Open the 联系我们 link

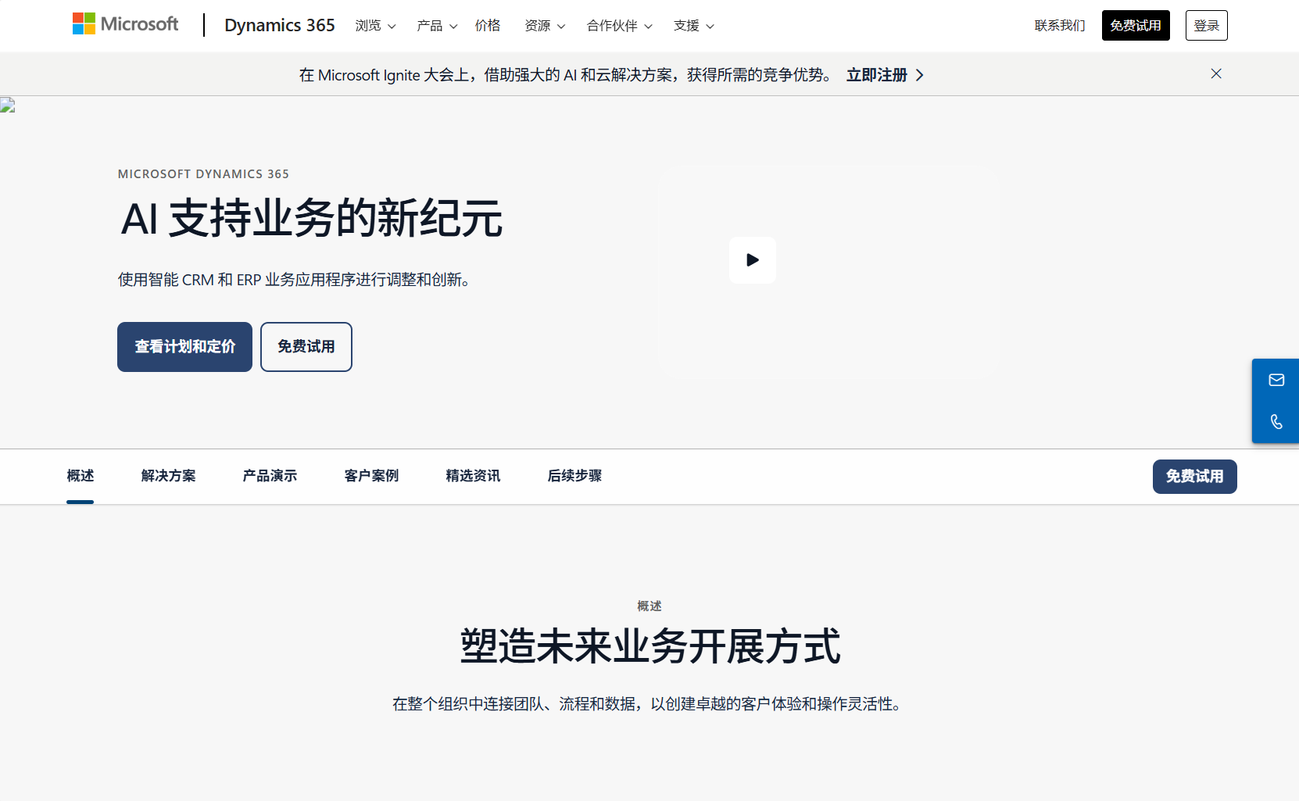pyautogui.click(x=1059, y=26)
